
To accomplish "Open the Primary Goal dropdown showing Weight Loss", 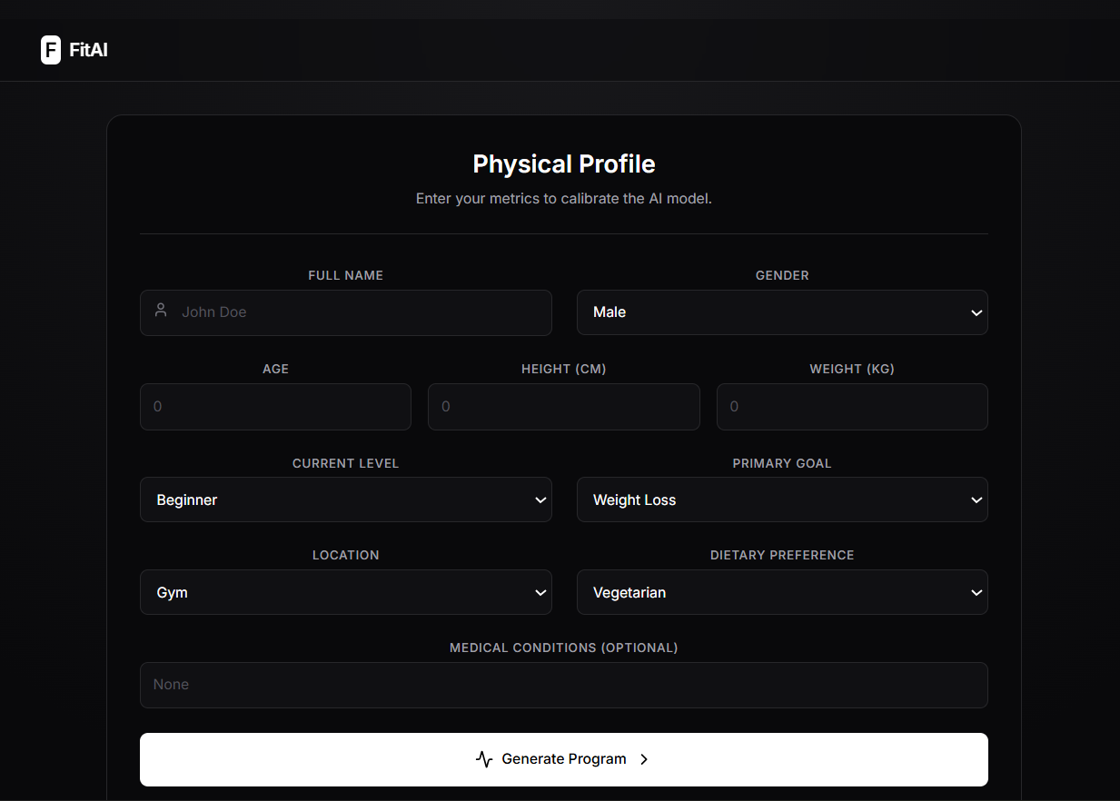I will [781, 499].
